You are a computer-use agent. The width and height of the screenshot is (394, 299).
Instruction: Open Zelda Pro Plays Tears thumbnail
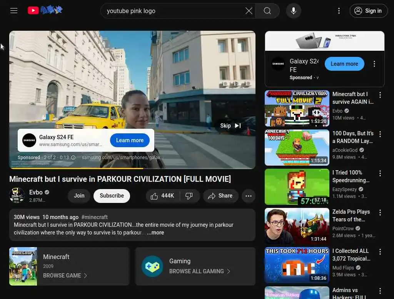click(297, 226)
